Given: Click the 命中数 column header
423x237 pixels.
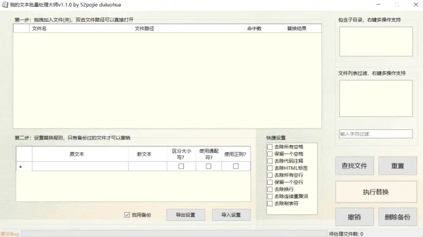Looking at the screenshot, I should point(264,29).
